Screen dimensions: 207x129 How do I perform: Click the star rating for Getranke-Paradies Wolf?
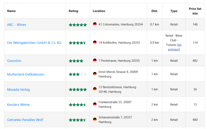(x=78, y=120)
